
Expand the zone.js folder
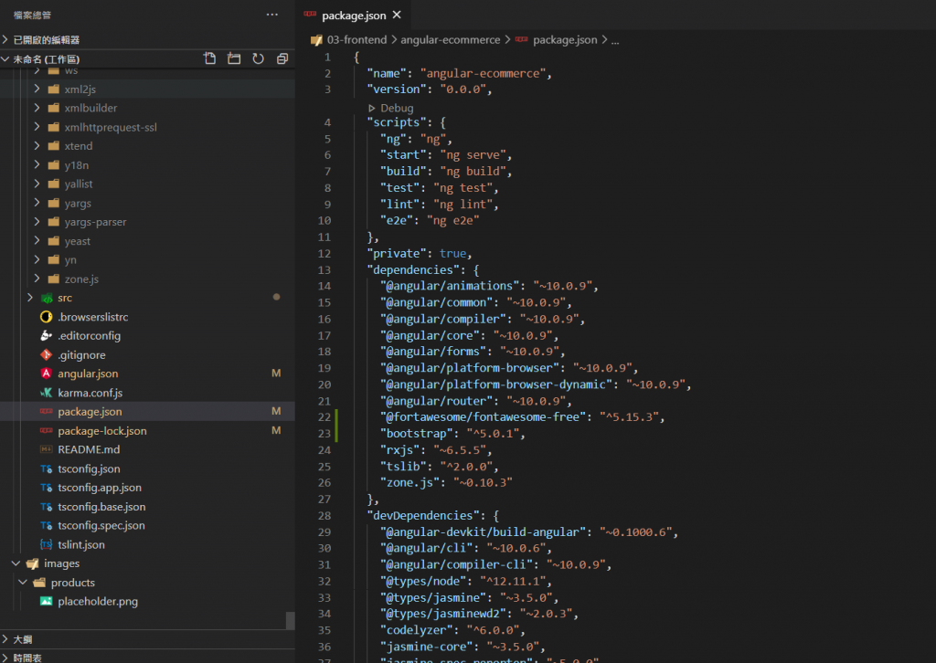click(x=37, y=279)
